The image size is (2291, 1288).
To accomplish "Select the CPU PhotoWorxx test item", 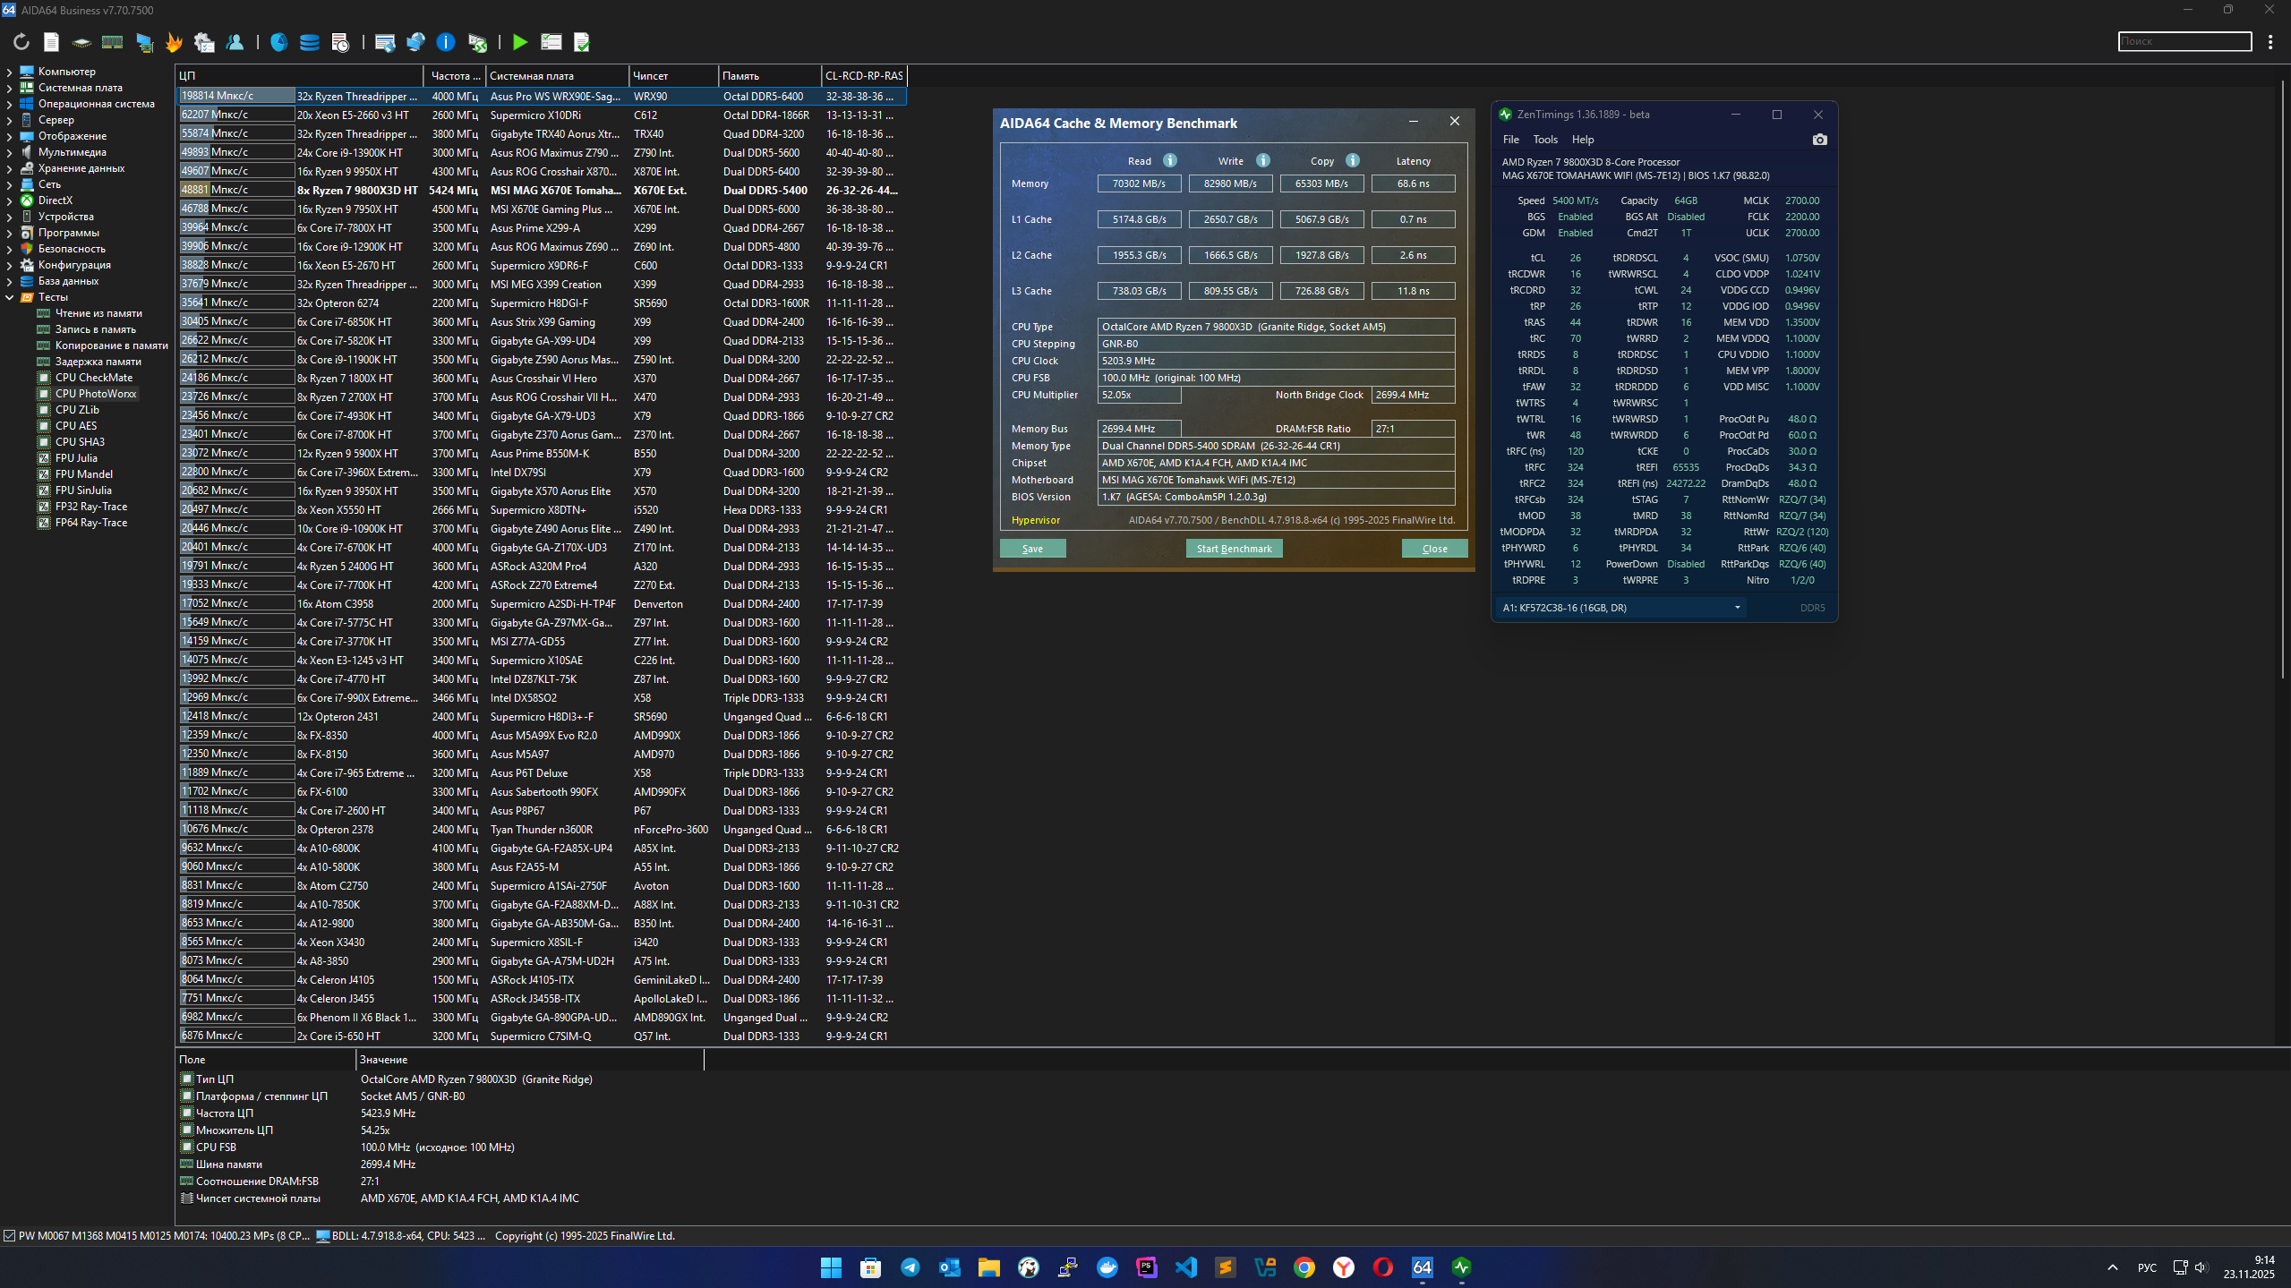I will (96, 394).
